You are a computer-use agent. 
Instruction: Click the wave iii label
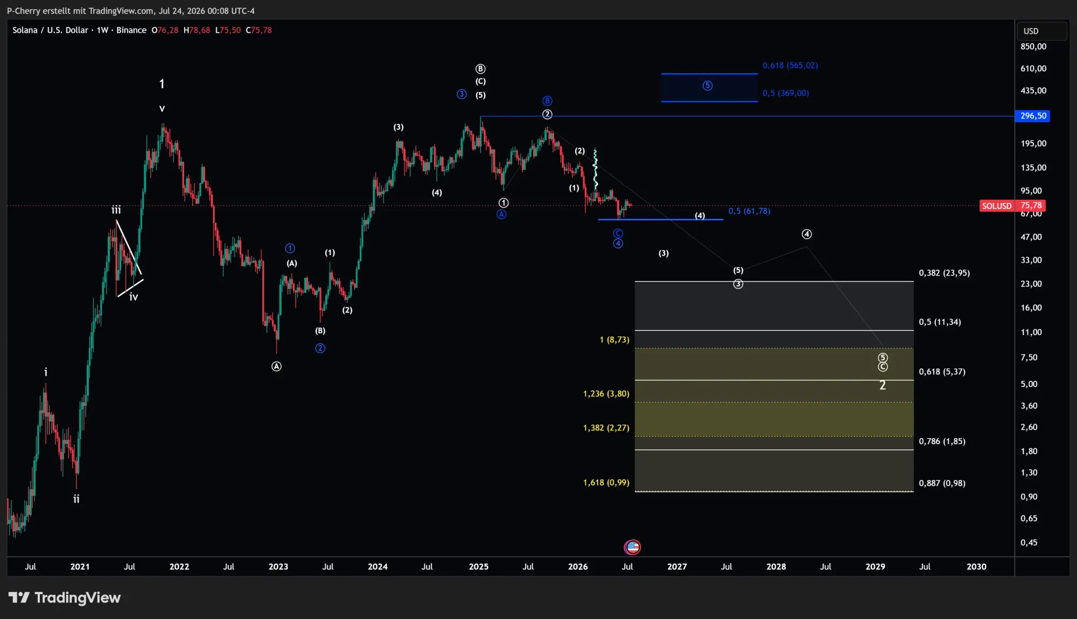[116, 210]
